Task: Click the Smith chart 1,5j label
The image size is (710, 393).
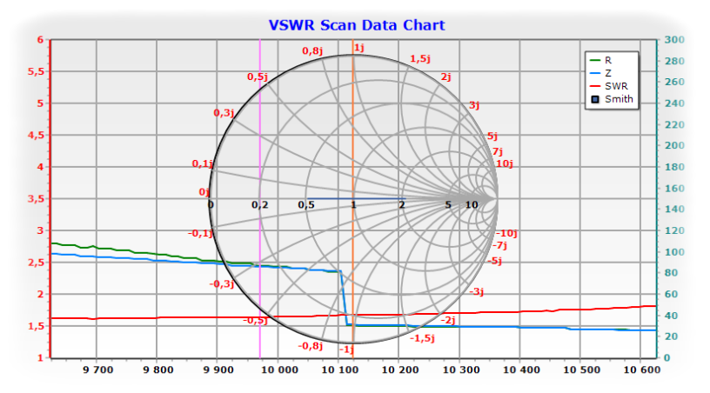Action: tap(420, 59)
